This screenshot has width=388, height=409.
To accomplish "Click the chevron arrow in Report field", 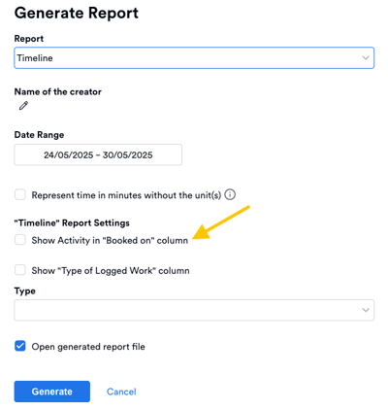I will pos(366,58).
